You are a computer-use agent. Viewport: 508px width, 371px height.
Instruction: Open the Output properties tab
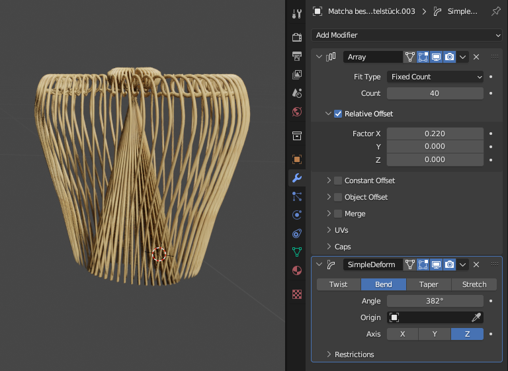coord(297,56)
